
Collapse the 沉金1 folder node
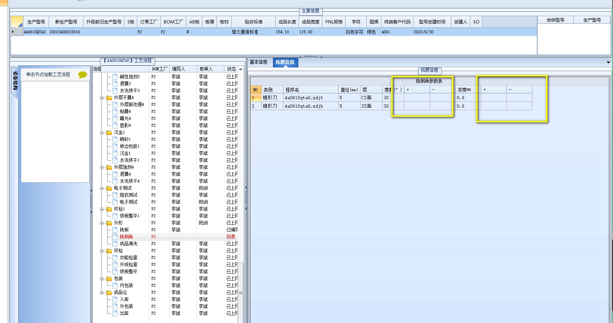102,133
